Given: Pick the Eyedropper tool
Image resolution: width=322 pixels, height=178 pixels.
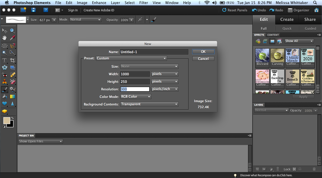Looking at the screenshot, I should 12,38.
